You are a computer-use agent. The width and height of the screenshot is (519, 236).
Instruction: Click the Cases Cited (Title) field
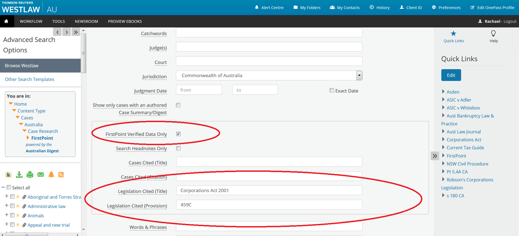tap(269, 162)
